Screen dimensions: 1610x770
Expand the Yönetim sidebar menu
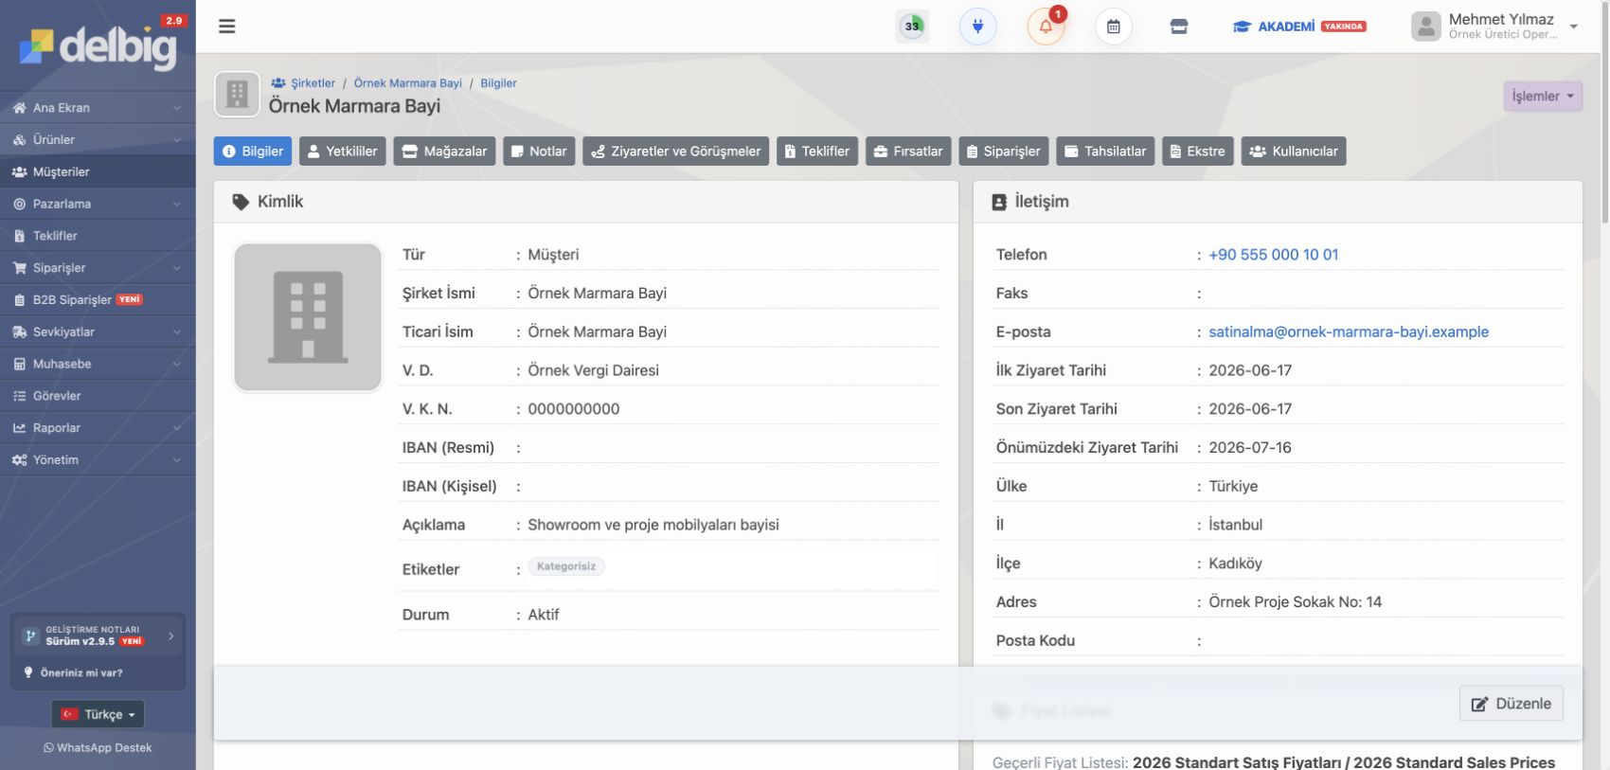coord(98,459)
